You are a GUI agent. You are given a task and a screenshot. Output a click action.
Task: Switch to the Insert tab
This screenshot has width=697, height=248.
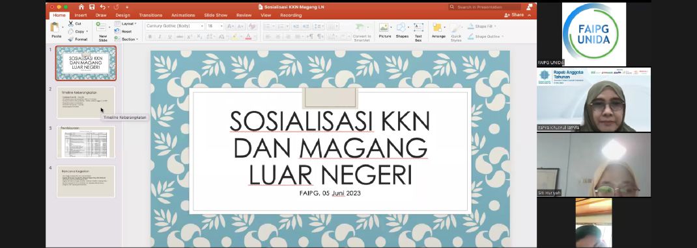coord(81,15)
